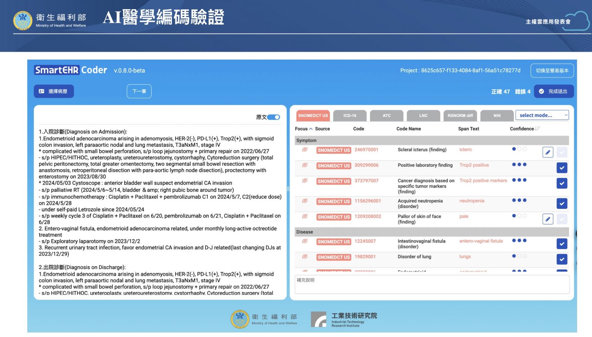The width and height of the screenshot is (592, 337).
Task: Click the eye icon on the Positive laboratory finding row
Action: click(305, 165)
